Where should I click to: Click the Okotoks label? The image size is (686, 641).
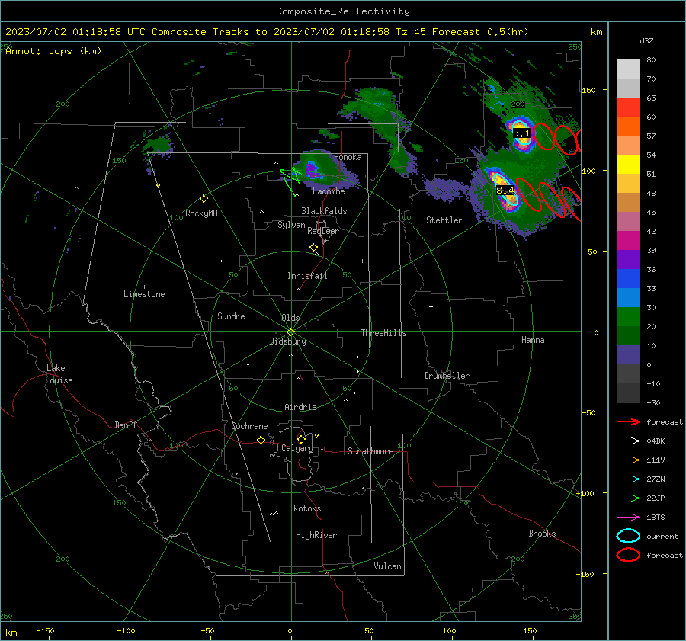point(305,509)
